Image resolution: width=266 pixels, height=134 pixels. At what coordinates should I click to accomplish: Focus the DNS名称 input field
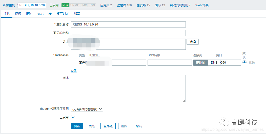170,62
